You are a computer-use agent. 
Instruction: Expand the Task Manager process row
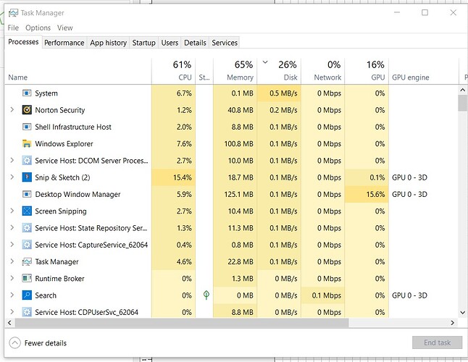point(12,261)
